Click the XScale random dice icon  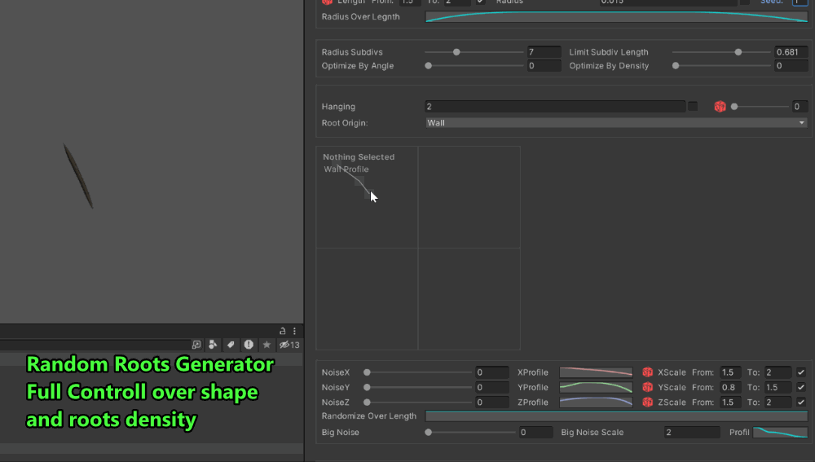pos(648,372)
